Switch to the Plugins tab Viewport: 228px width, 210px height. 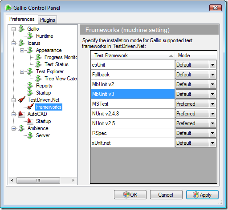click(48, 20)
